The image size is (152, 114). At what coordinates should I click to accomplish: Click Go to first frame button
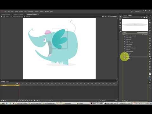[x=21, y=100]
